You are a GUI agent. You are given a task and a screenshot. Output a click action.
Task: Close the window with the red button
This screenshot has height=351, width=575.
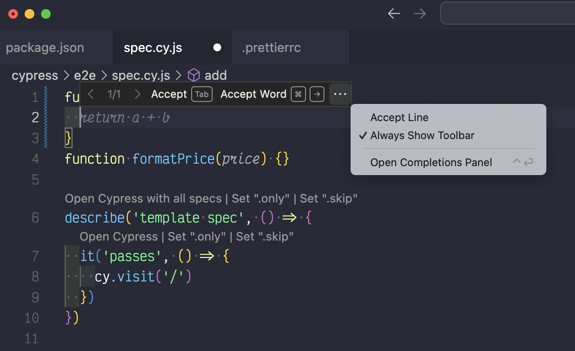[13, 14]
